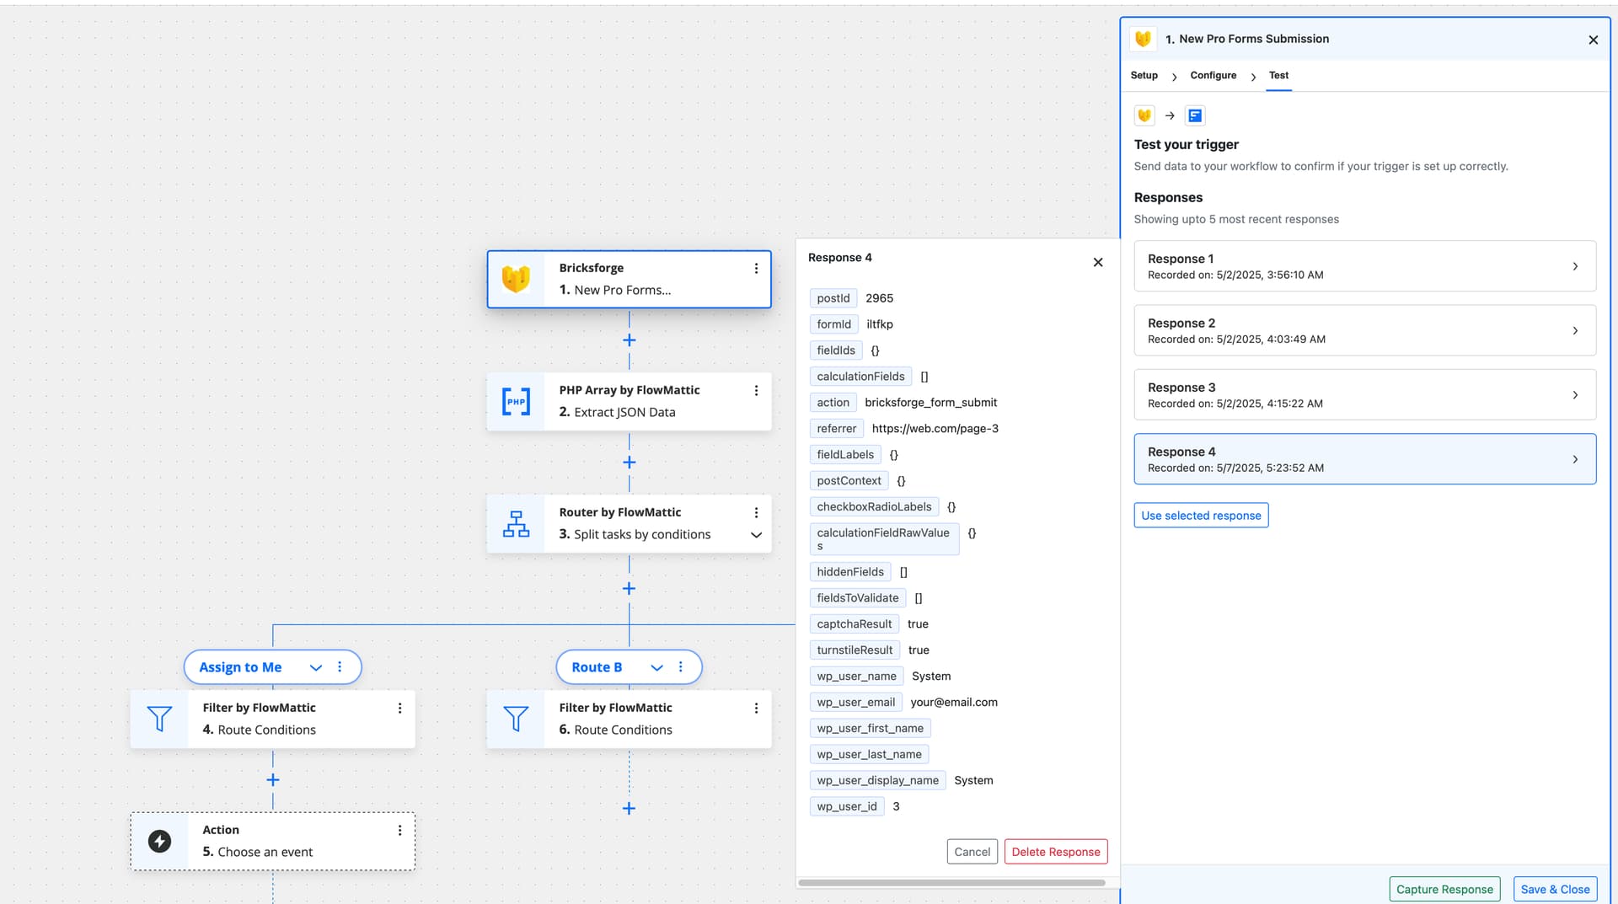Click the Bricksforge shield icon on step 1 node
The width and height of the screenshot is (1618, 904).
(x=516, y=279)
